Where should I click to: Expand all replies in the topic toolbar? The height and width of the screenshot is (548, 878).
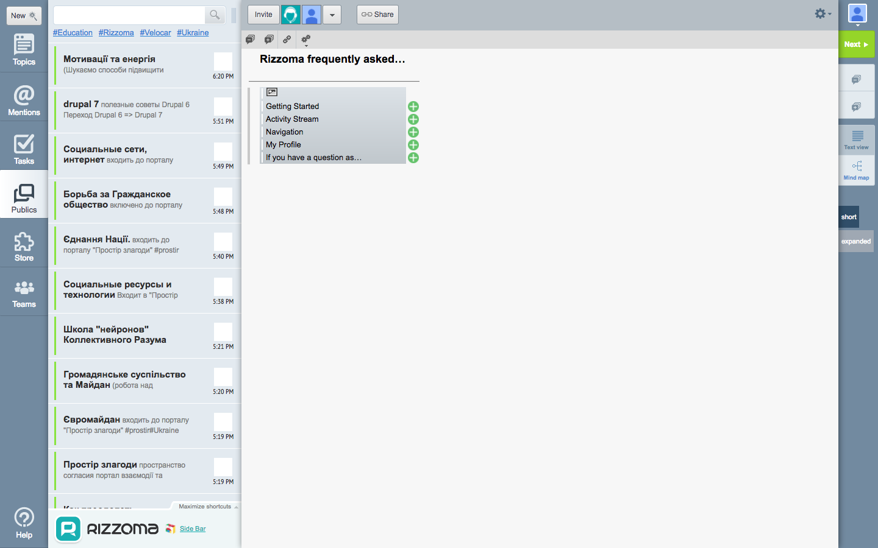click(x=269, y=40)
